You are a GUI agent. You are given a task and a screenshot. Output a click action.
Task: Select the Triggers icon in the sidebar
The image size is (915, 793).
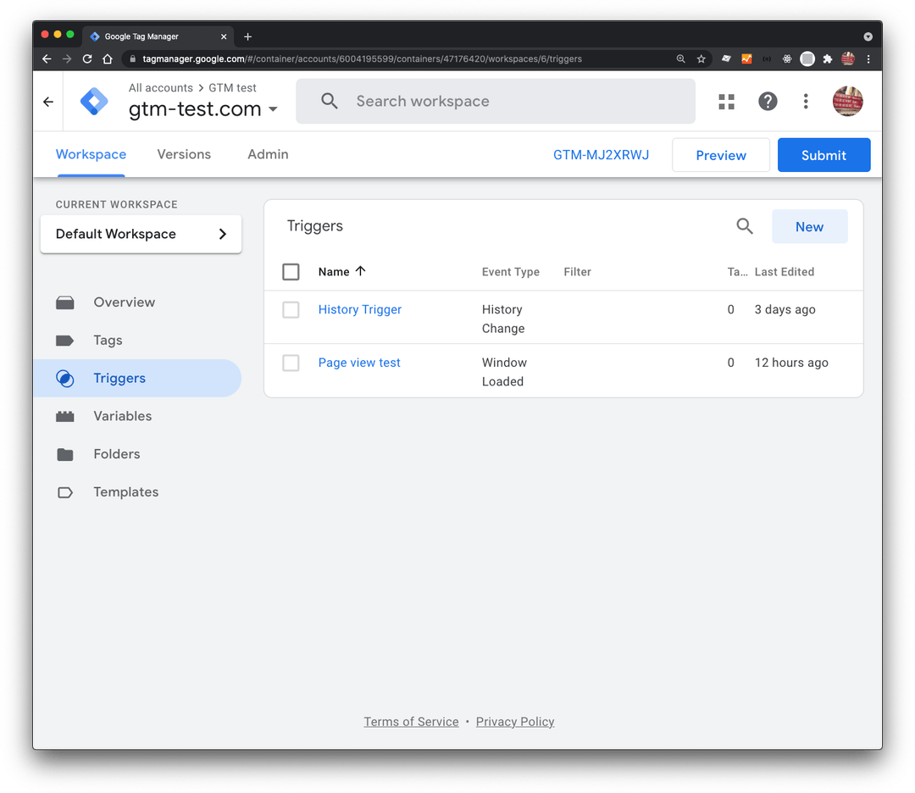click(x=65, y=379)
